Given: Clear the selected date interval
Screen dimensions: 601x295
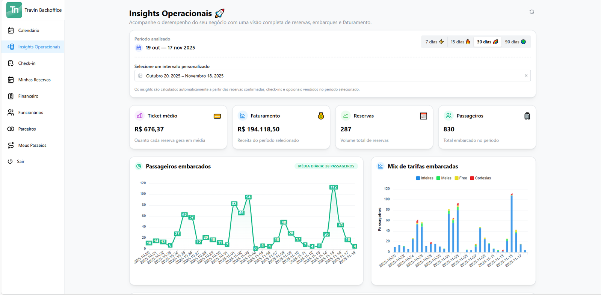Looking at the screenshot, I should 526,76.
